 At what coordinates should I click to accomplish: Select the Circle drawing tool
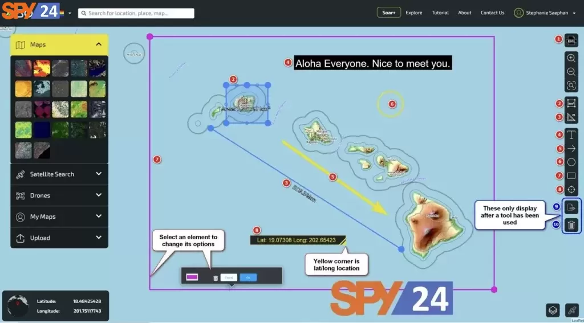pos(571,162)
